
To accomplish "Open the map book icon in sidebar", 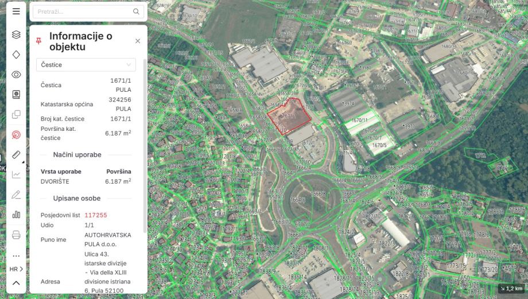I will (16, 94).
